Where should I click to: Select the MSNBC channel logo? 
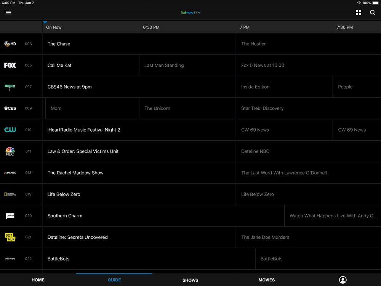pyautogui.click(x=10, y=173)
